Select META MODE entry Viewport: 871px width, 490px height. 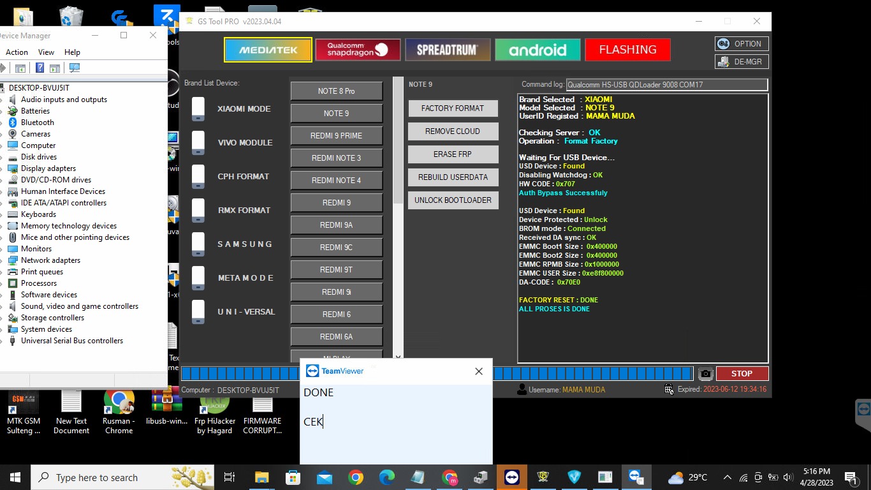coord(245,278)
